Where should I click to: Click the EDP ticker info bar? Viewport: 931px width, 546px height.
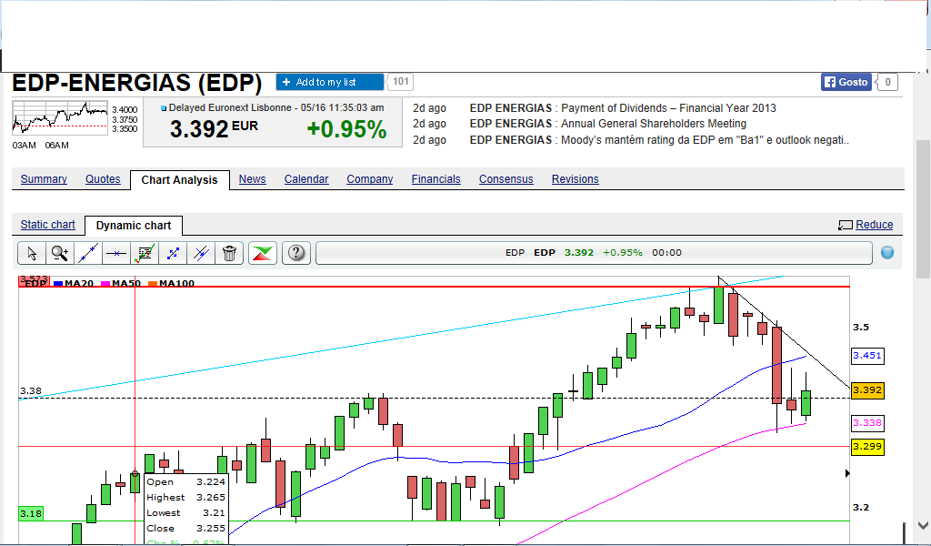point(594,252)
